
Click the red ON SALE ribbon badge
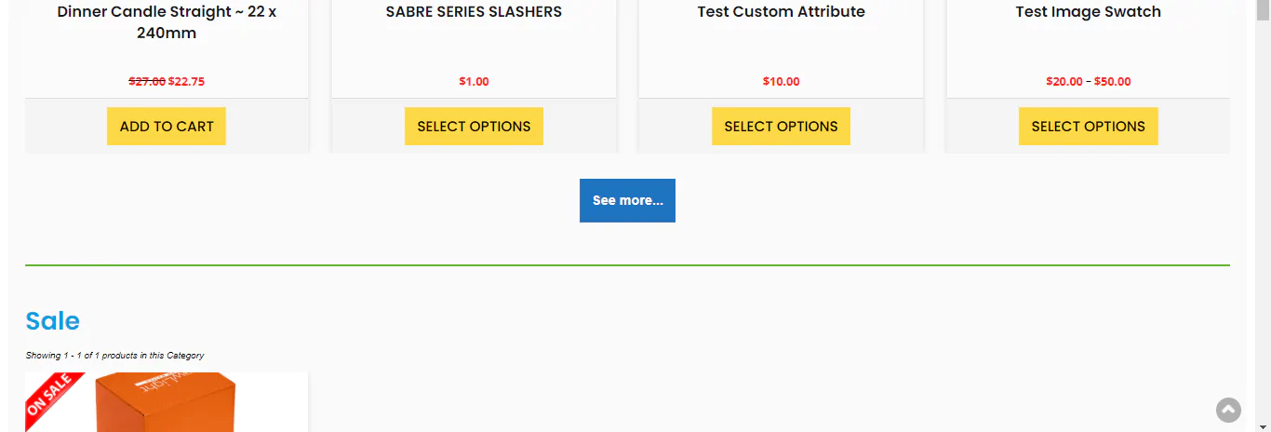pos(50,397)
